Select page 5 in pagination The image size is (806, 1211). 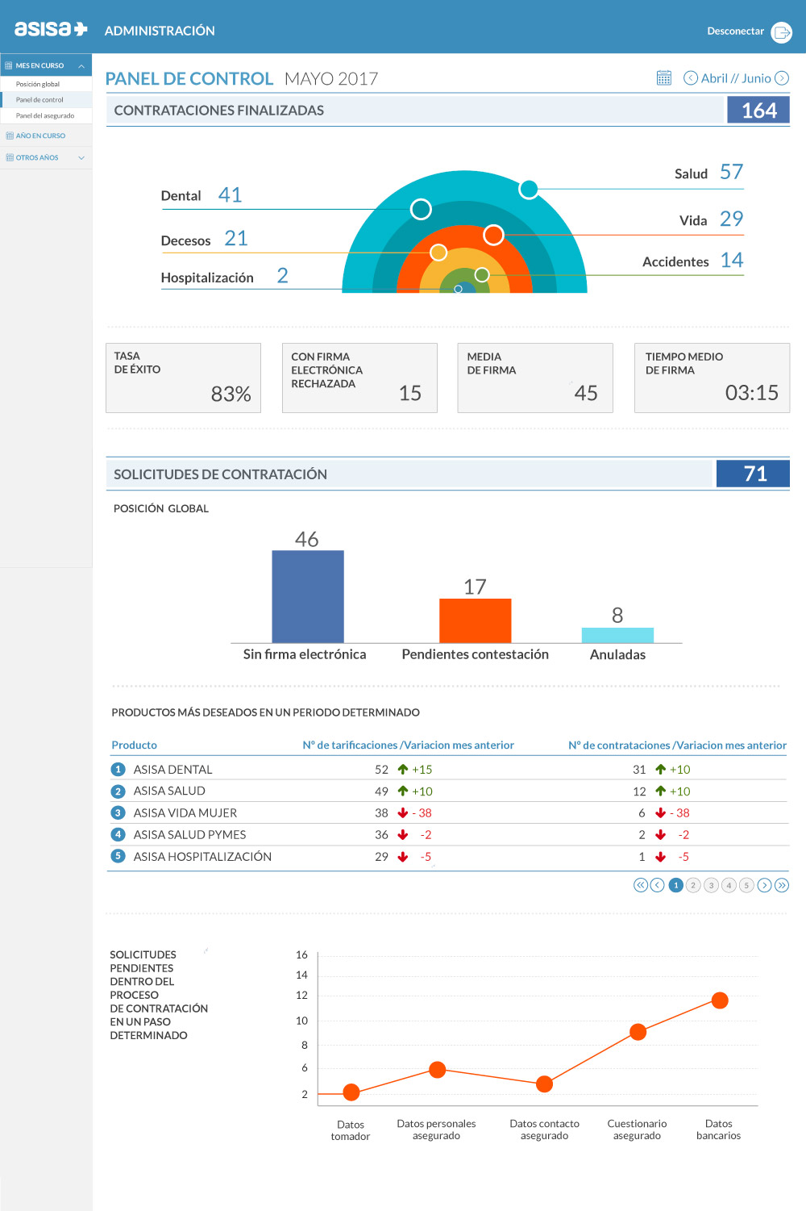pyautogui.click(x=746, y=885)
